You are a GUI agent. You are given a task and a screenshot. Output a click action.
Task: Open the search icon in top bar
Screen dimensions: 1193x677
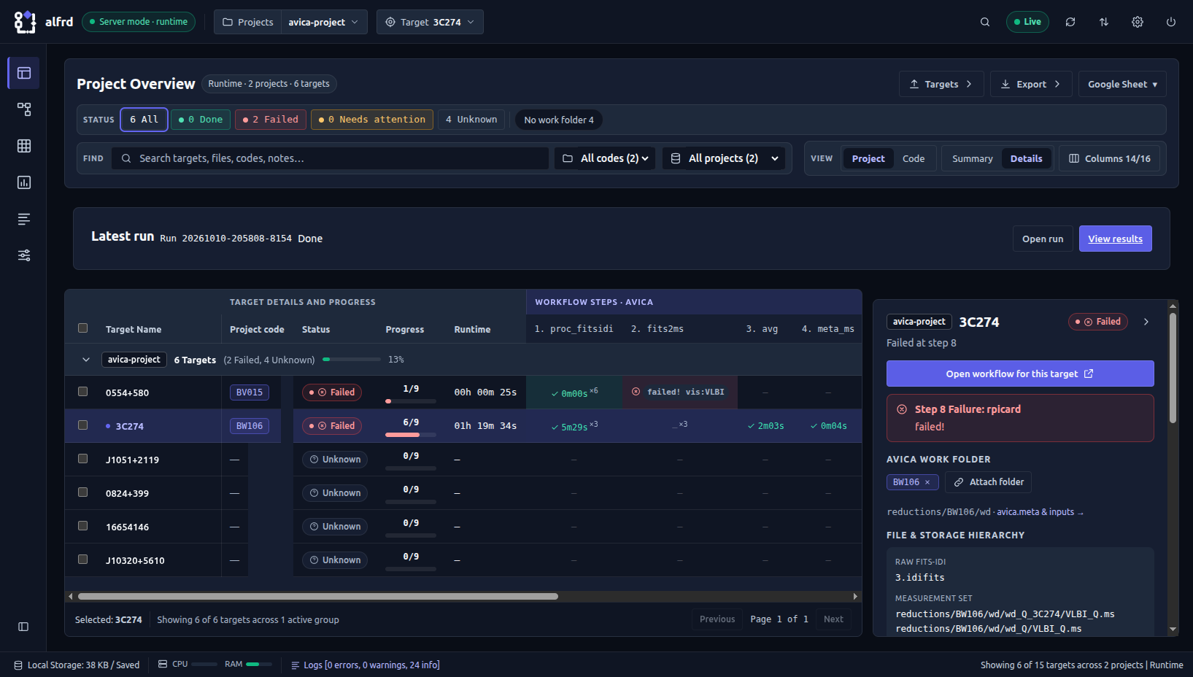[985, 22]
